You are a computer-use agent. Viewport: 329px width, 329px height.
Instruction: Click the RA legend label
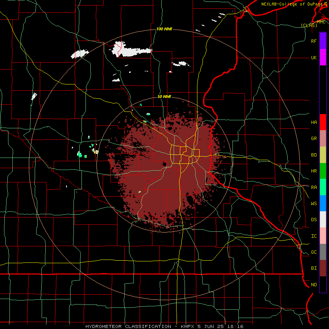pyautogui.click(x=314, y=188)
